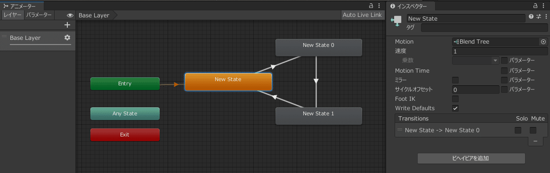This screenshot has width=550, height=173.
Task: Select the インスペクター panel tab
Action: (x=411, y=6)
